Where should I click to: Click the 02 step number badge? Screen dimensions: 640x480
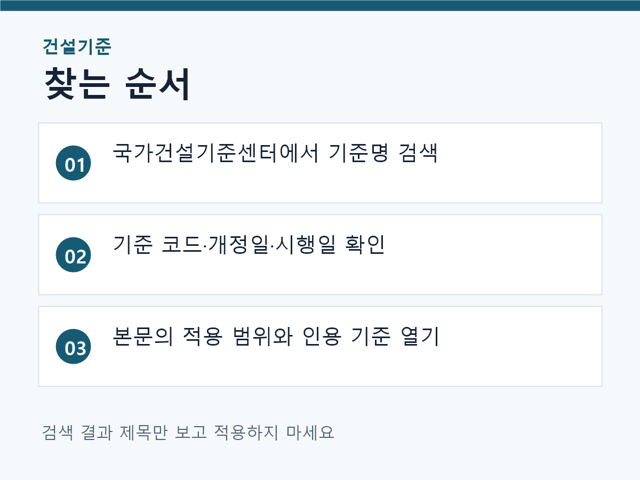[x=74, y=255]
